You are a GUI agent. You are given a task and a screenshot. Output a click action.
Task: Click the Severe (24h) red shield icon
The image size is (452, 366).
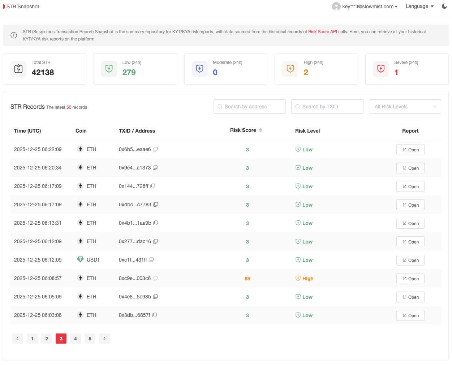381,69
